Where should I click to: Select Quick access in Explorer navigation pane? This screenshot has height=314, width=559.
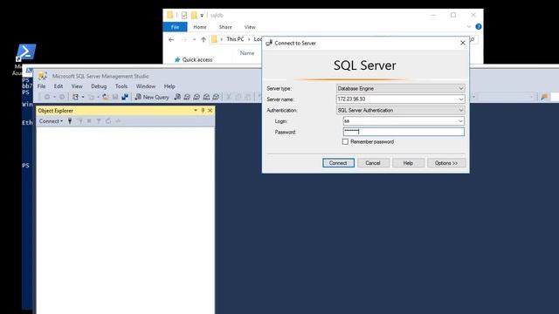[194, 60]
